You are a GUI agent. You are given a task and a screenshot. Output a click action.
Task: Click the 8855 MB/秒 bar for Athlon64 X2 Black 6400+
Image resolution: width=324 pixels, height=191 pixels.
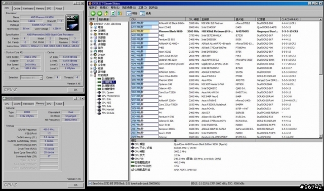click(144, 23)
